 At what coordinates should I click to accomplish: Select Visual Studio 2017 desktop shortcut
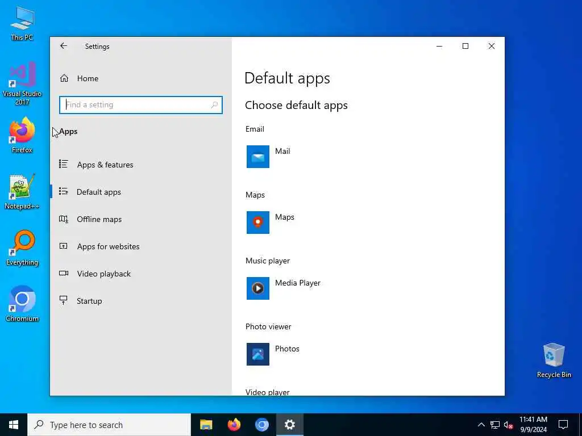22,83
